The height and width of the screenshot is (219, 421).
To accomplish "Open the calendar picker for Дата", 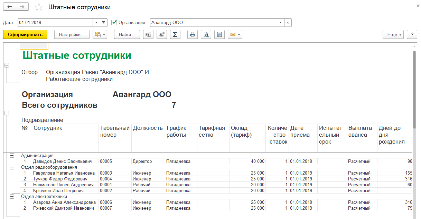I will 104,23.
